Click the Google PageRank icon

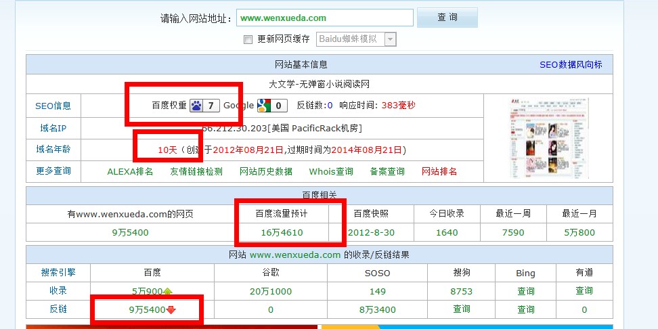pos(264,106)
